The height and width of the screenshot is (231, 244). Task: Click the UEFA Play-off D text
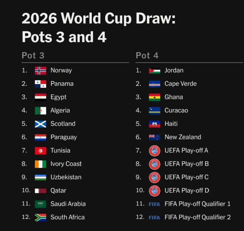(x=187, y=191)
